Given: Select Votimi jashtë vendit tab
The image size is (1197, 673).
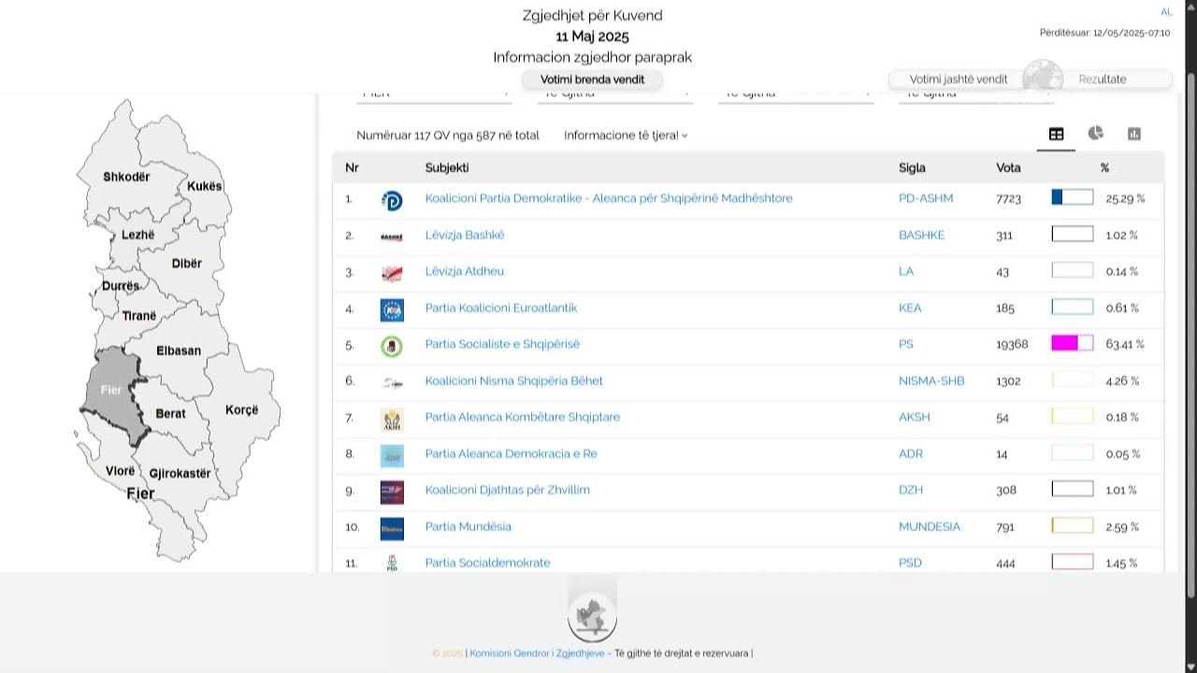Looking at the screenshot, I should pyautogui.click(x=959, y=79).
